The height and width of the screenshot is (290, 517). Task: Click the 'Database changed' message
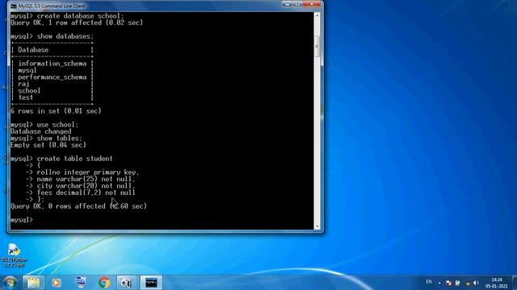(40, 131)
